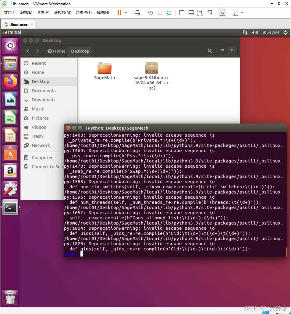Open the snapshot manager
This screenshot has height=314, width=291.
pyautogui.click(x=169, y=13)
